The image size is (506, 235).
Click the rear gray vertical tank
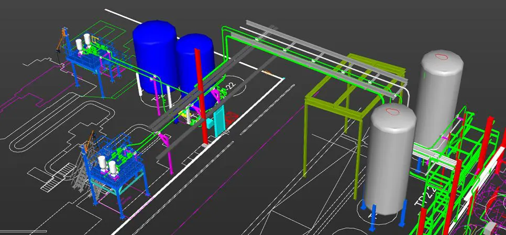point(441,94)
